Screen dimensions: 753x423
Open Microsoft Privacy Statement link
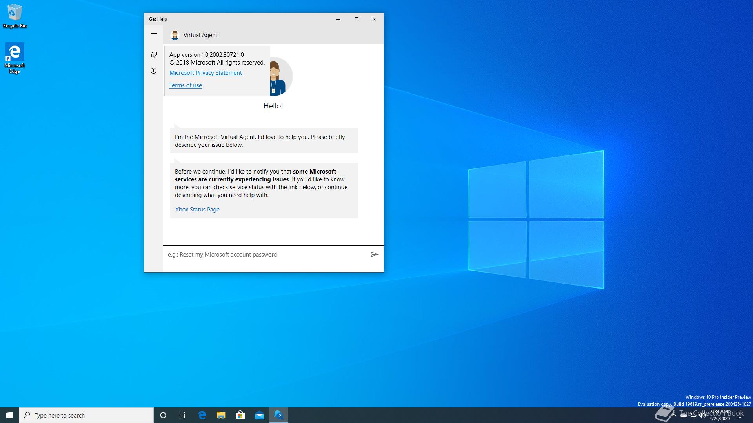(206, 73)
